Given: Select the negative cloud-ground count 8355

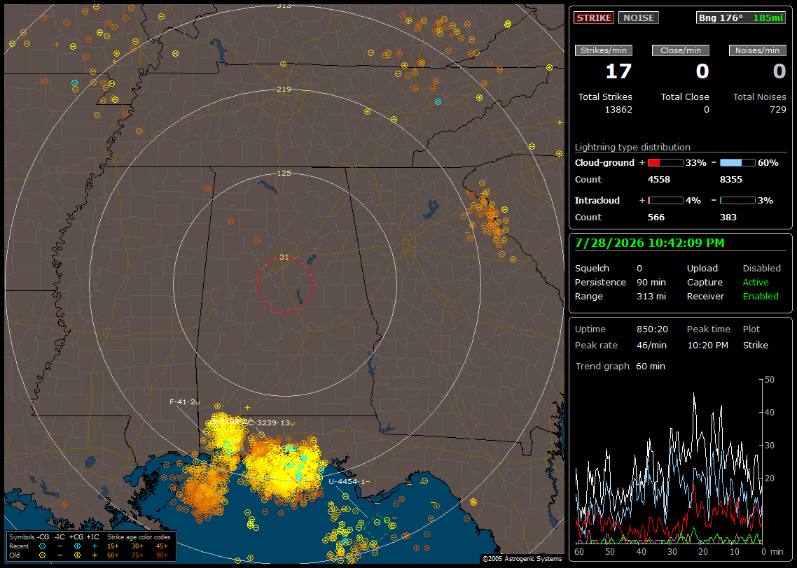Looking at the screenshot, I should (x=731, y=180).
